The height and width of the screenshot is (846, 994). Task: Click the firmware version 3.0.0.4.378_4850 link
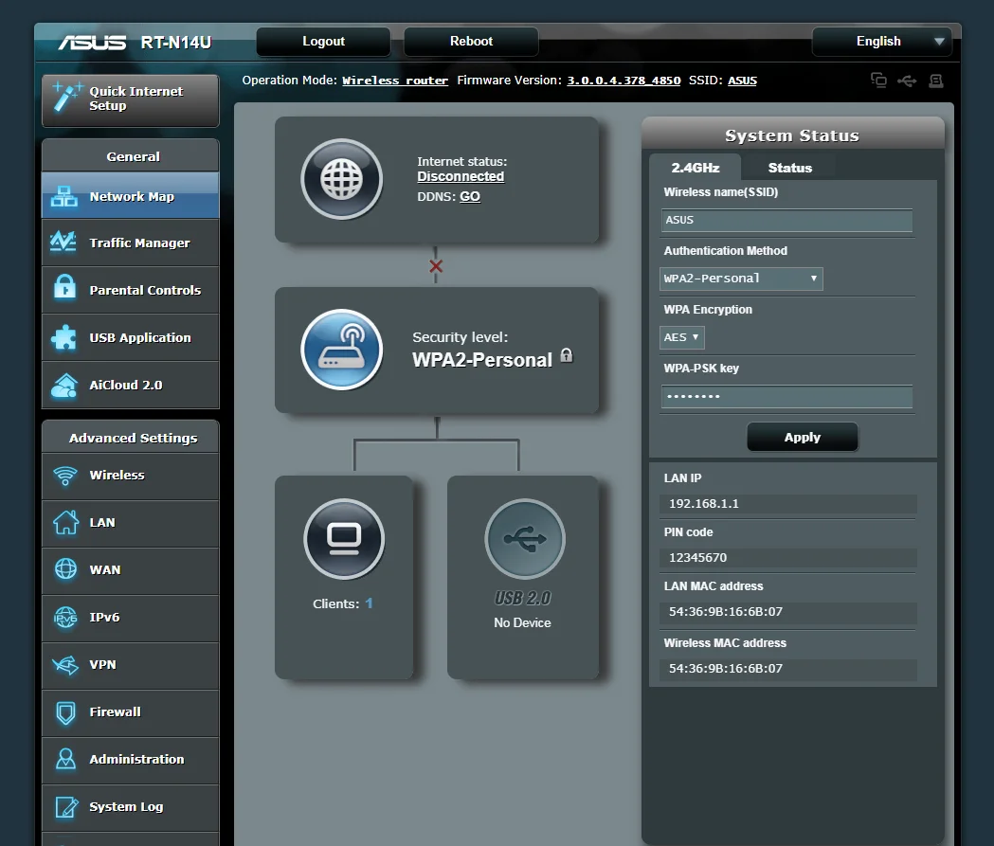[x=624, y=81]
